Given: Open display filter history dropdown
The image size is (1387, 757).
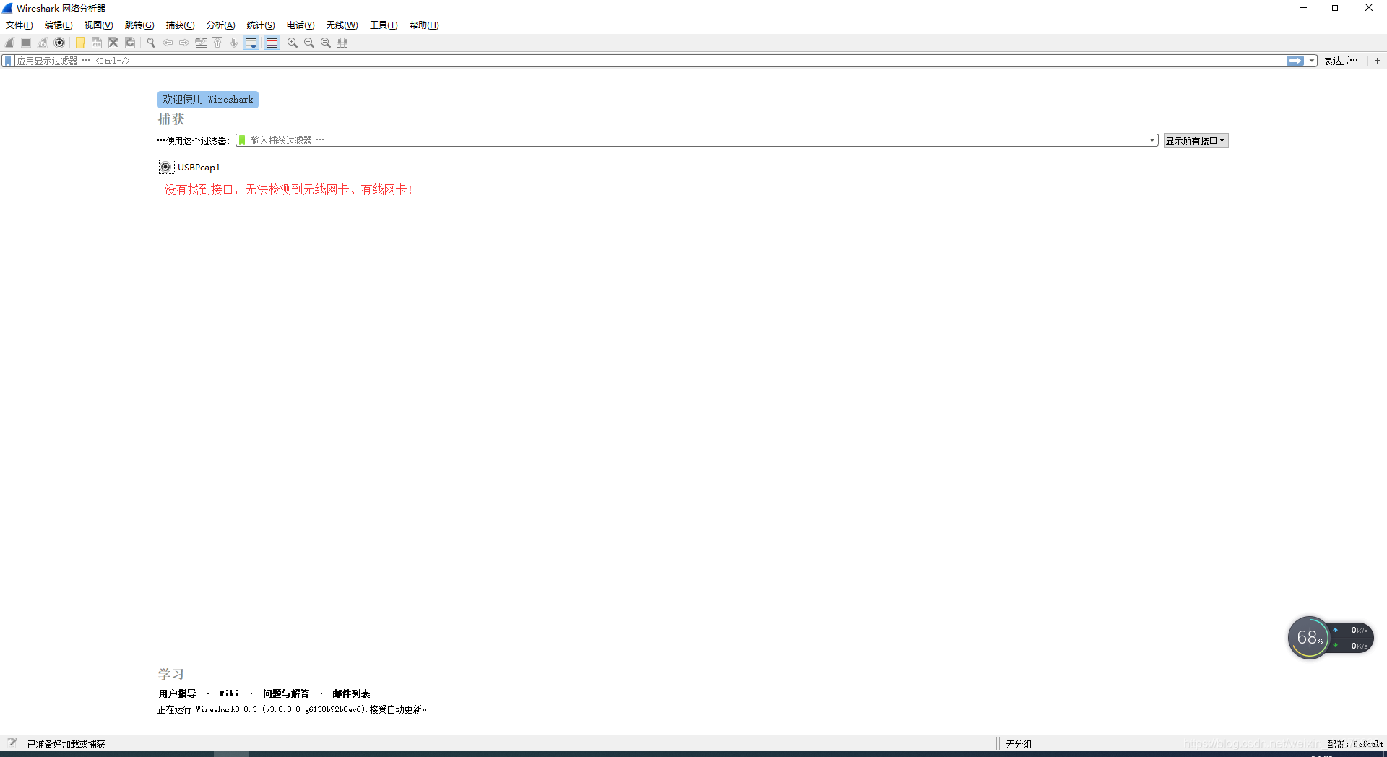Looking at the screenshot, I should (1312, 61).
